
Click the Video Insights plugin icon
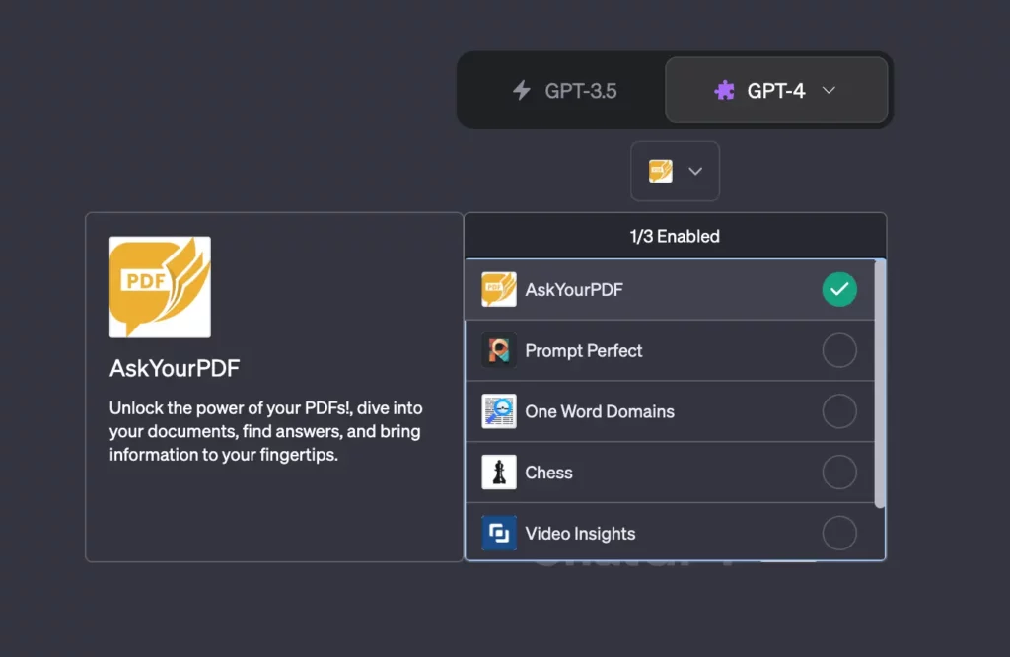click(x=498, y=534)
